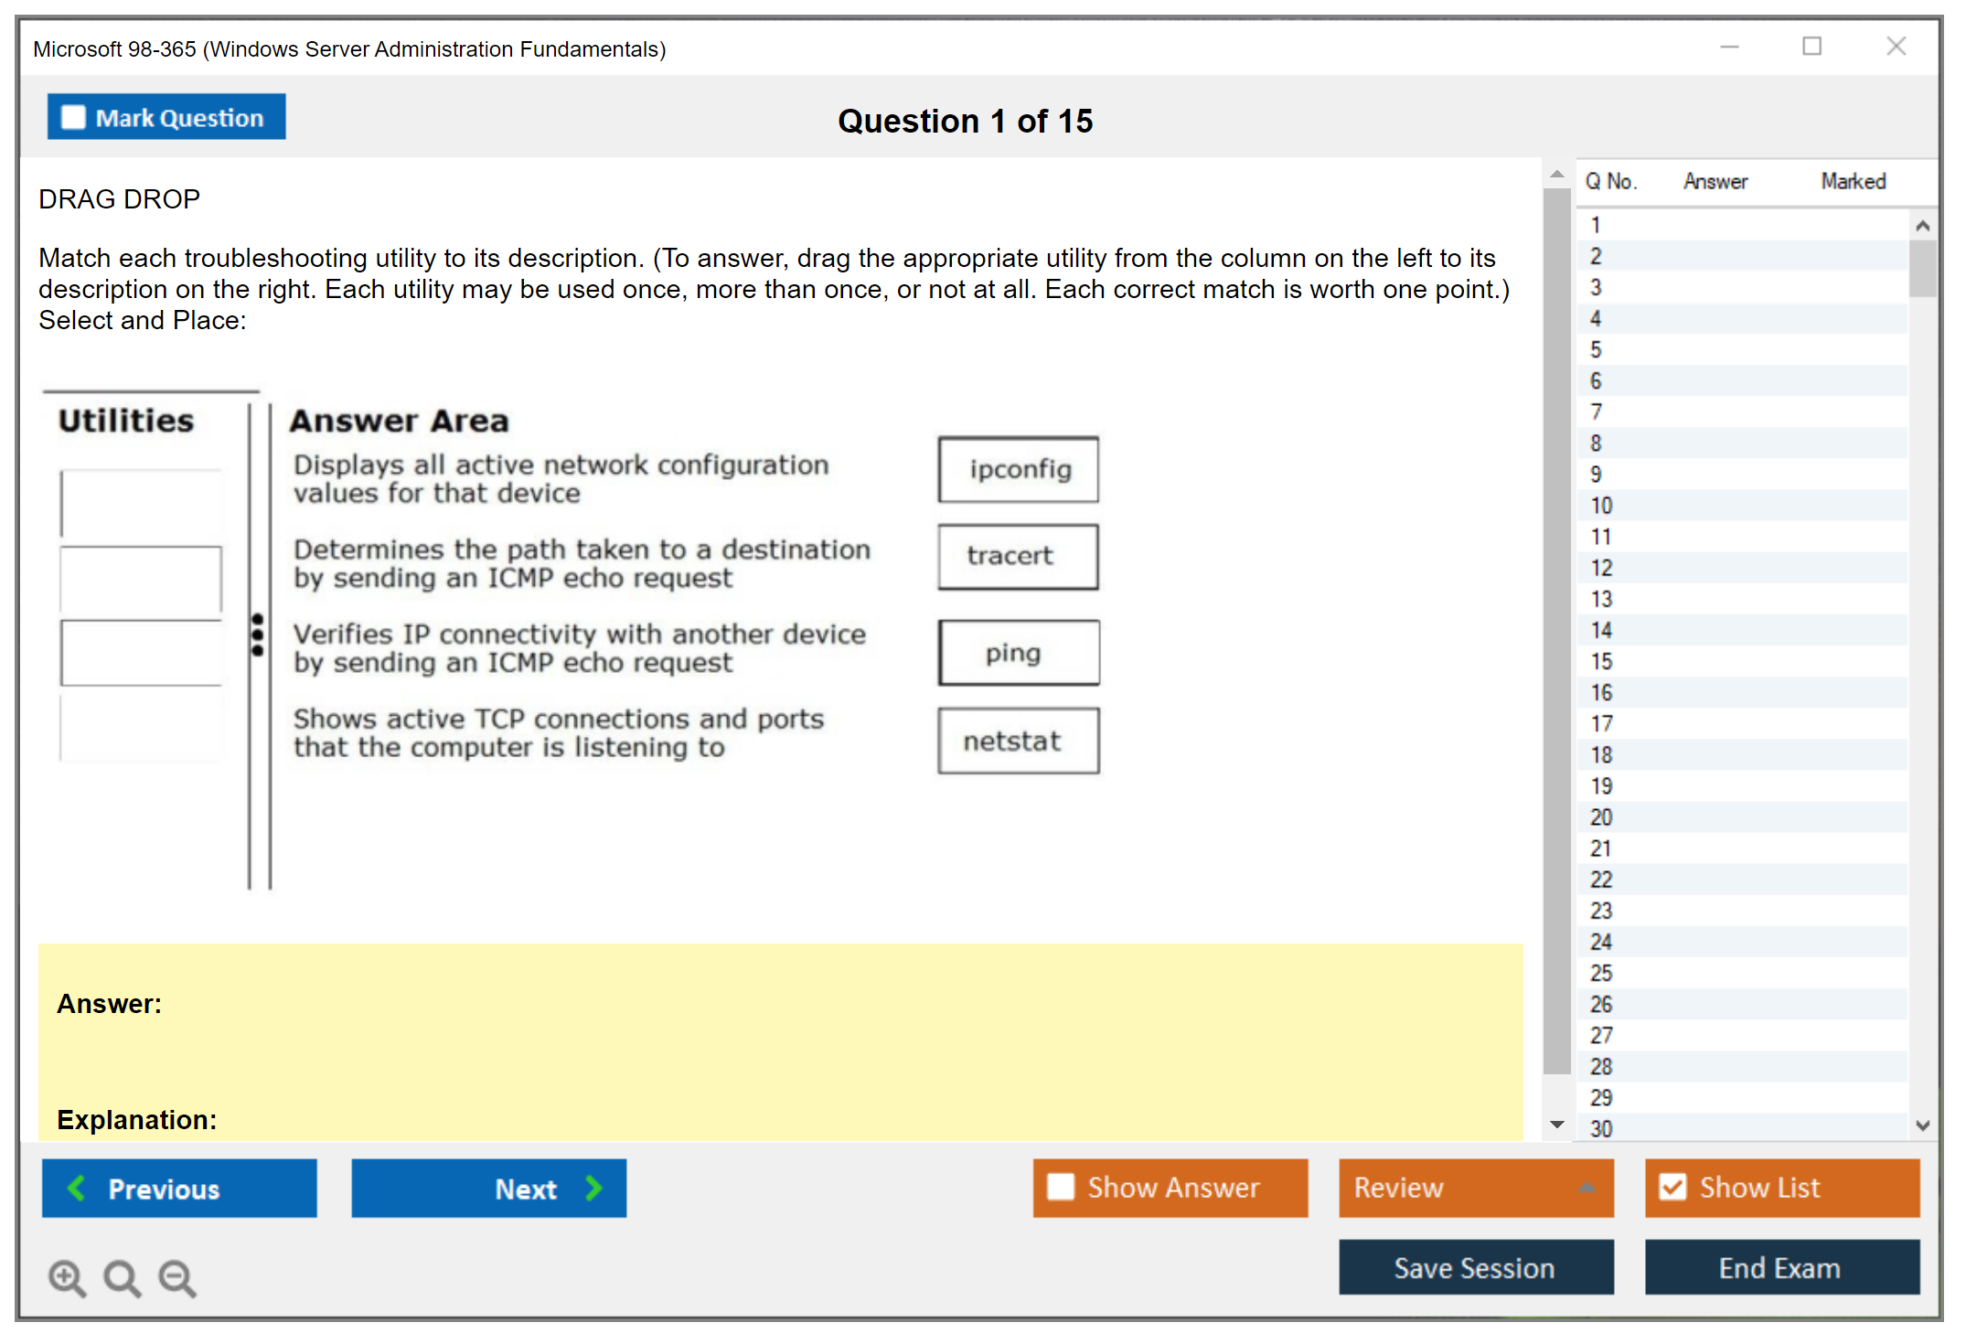
Task: Click the three-dot splitter handle
Action: point(258,635)
